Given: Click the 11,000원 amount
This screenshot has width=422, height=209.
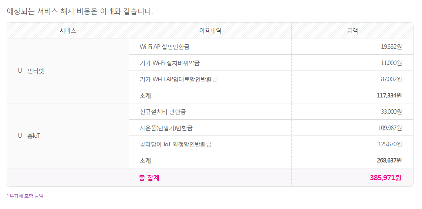Looking at the screenshot, I should (x=391, y=63).
